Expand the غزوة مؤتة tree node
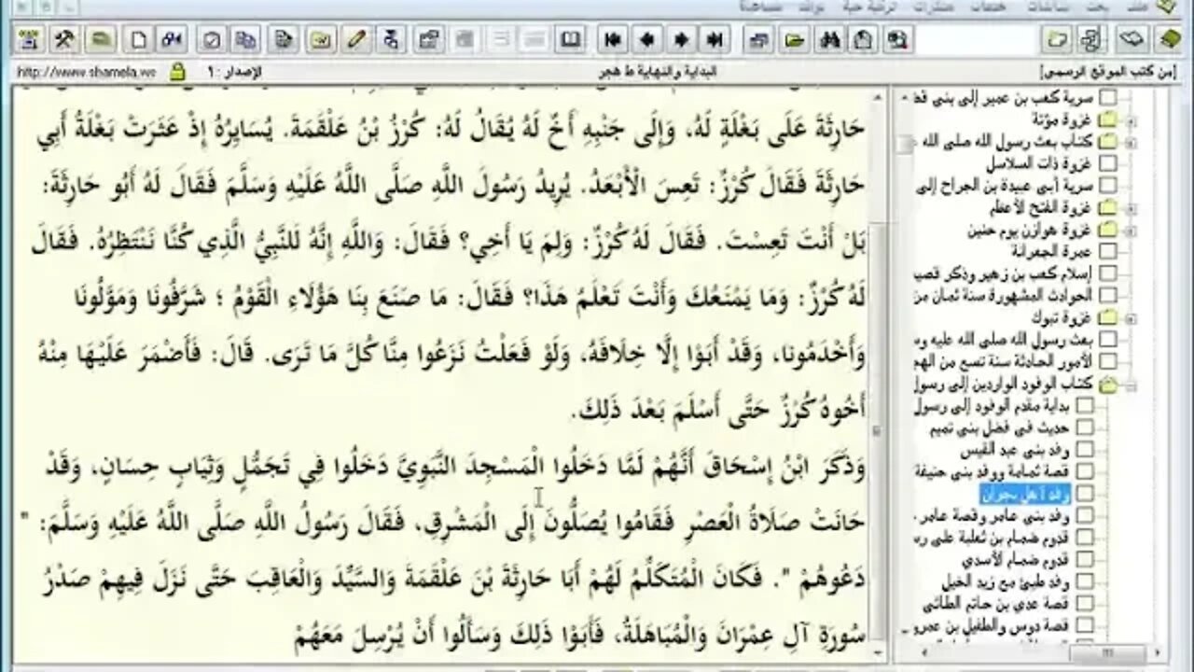The width and height of the screenshot is (1194, 672). point(1132,120)
